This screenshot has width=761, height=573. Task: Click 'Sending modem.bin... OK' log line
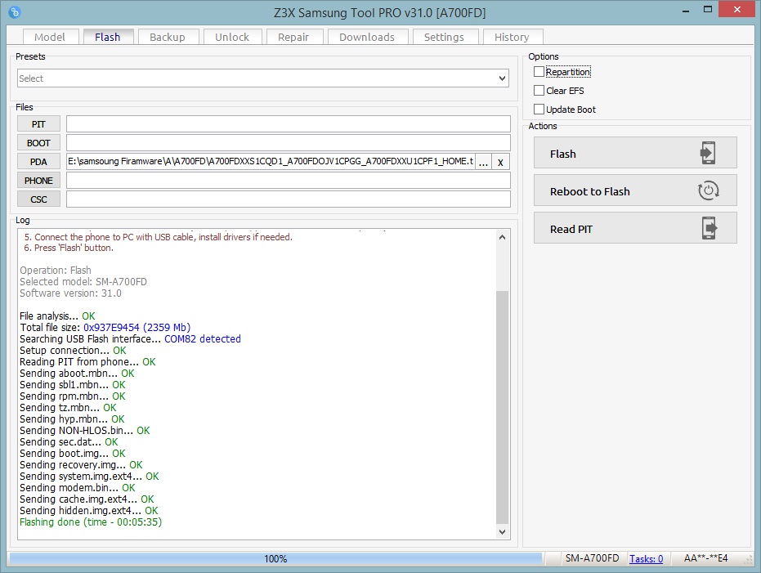point(78,488)
